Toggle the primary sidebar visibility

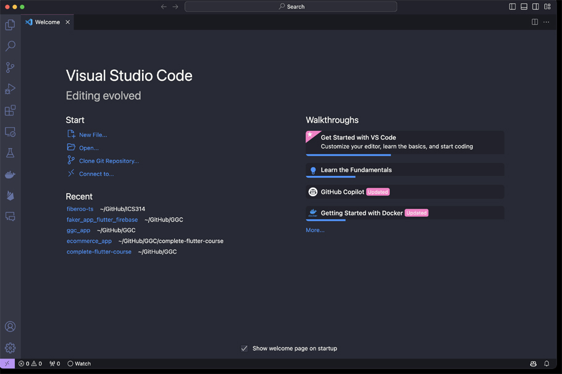coord(513,6)
